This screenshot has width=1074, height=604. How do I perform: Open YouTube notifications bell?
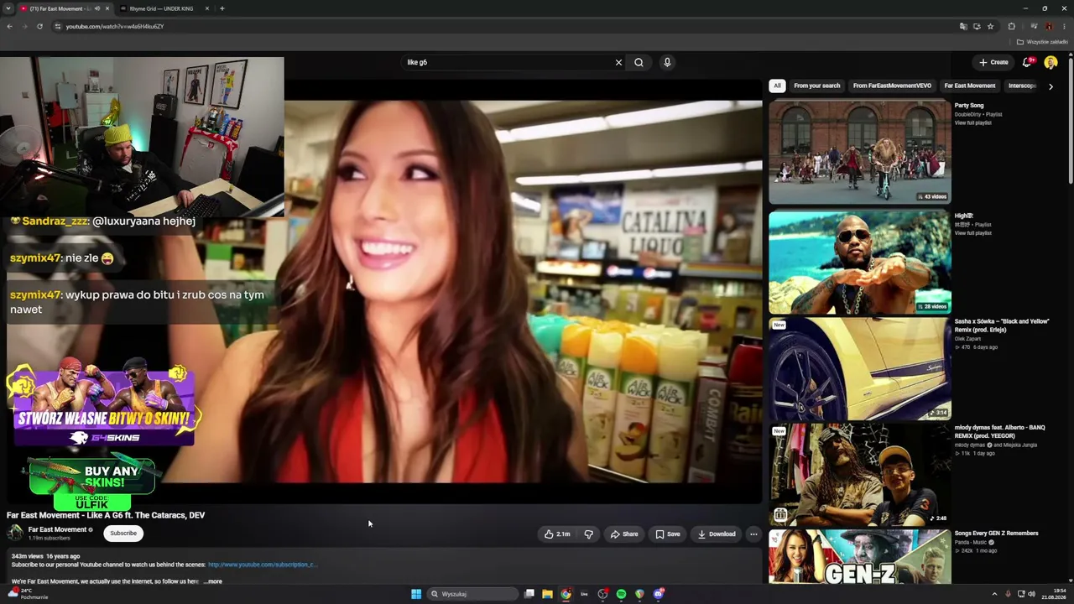tap(1028, 62)
